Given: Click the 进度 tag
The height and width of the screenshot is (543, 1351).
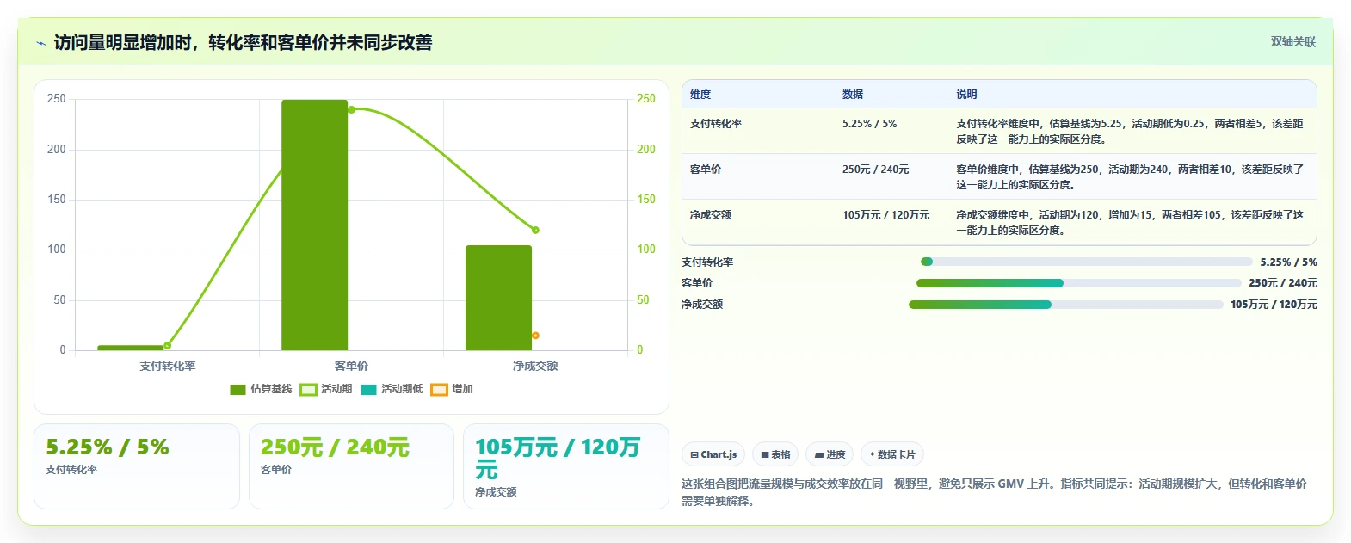Looking at the screenshot, I should click(x=830, y=454).
